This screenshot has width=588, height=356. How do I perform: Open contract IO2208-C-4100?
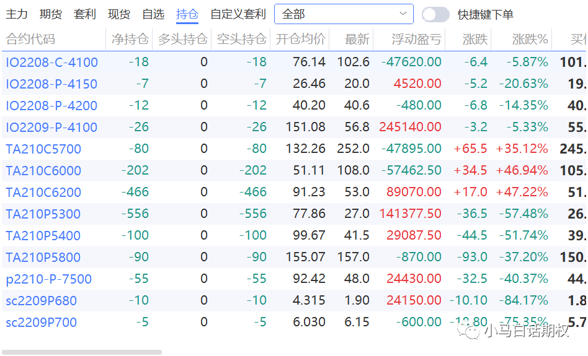[x=52, y=63]
